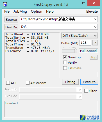Close the FastCopy window
Screen dimensions: 102x122
94,3
